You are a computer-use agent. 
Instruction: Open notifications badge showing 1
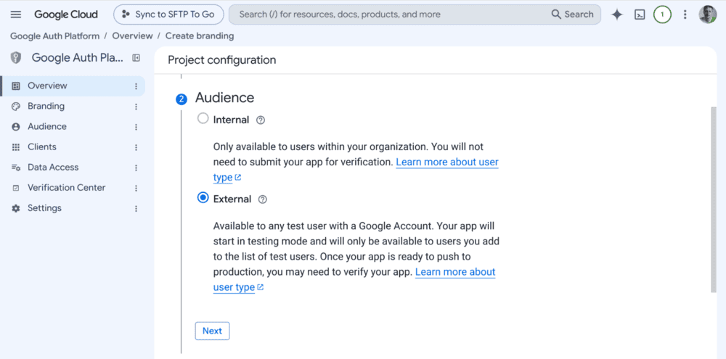pos(662,15)
